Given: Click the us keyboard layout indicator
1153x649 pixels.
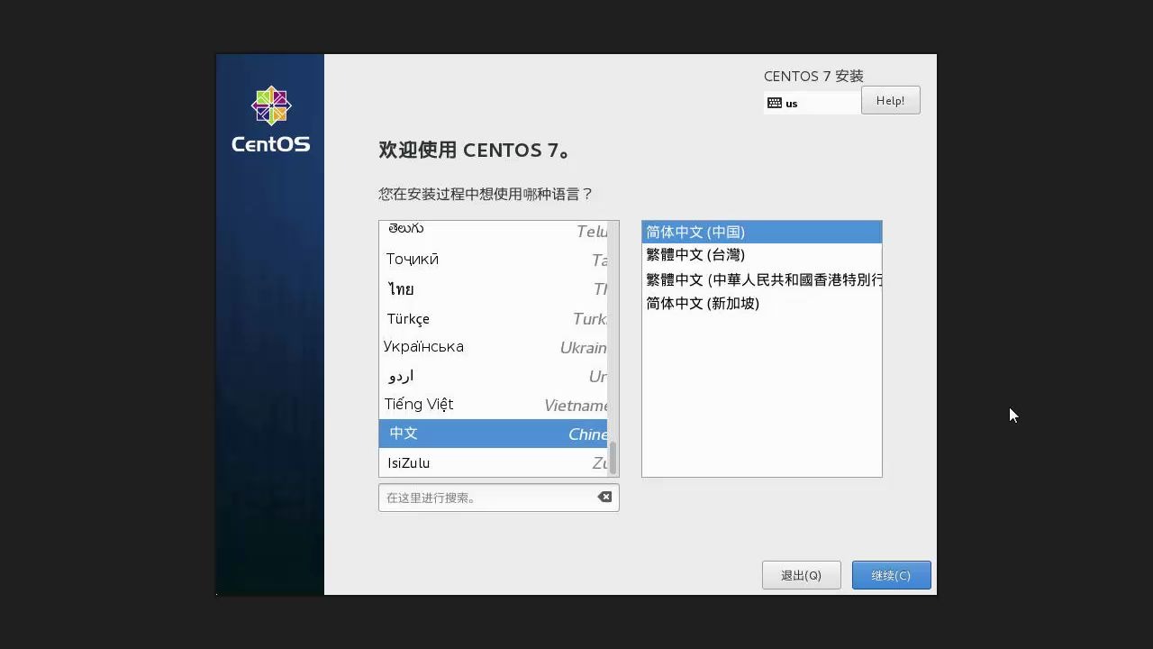Looking at the screenshot, I should click(811, 103).
